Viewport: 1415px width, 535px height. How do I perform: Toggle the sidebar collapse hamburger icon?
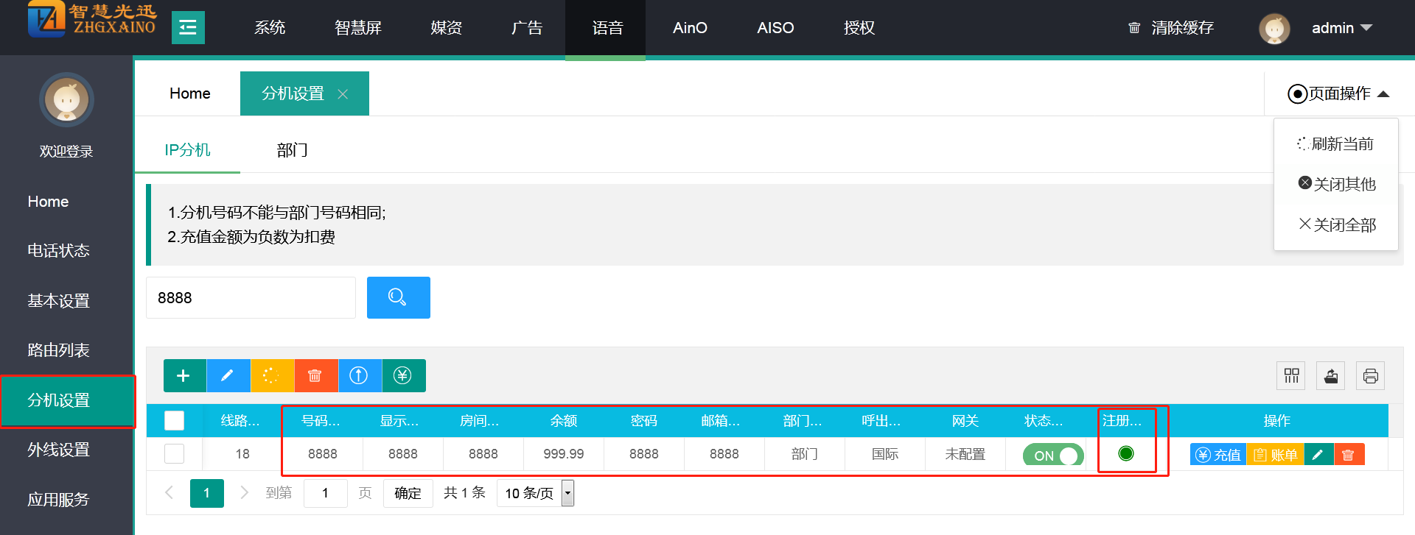click(x=188, y=28)
